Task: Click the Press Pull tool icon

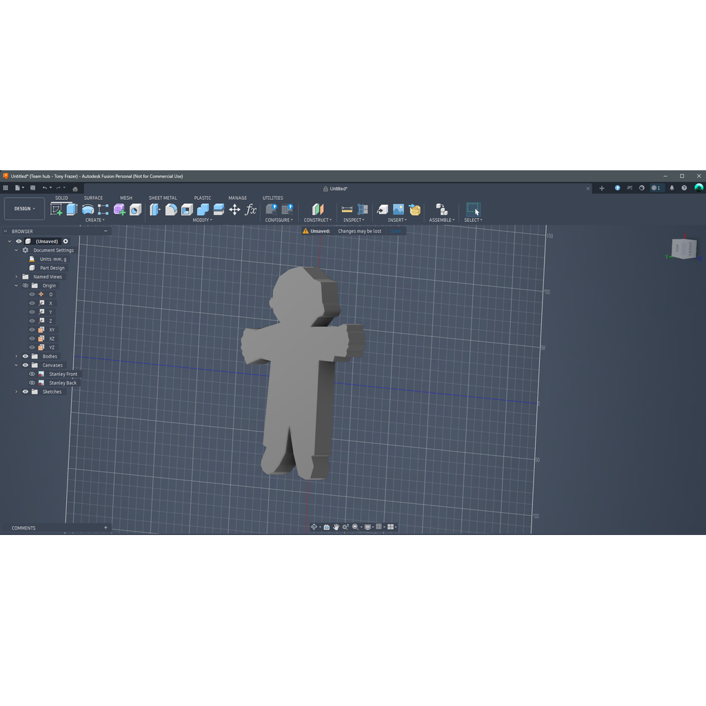Action: coord(155,210)
